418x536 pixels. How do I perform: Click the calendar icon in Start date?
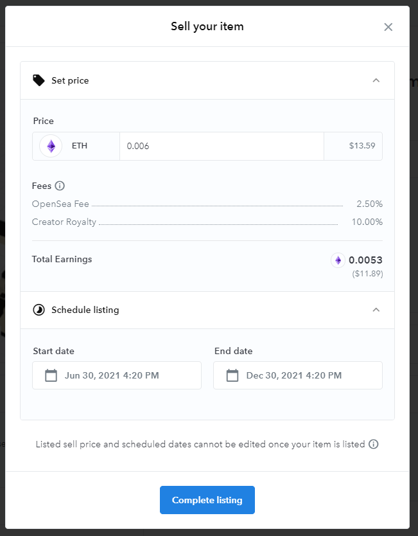[51, 375]
